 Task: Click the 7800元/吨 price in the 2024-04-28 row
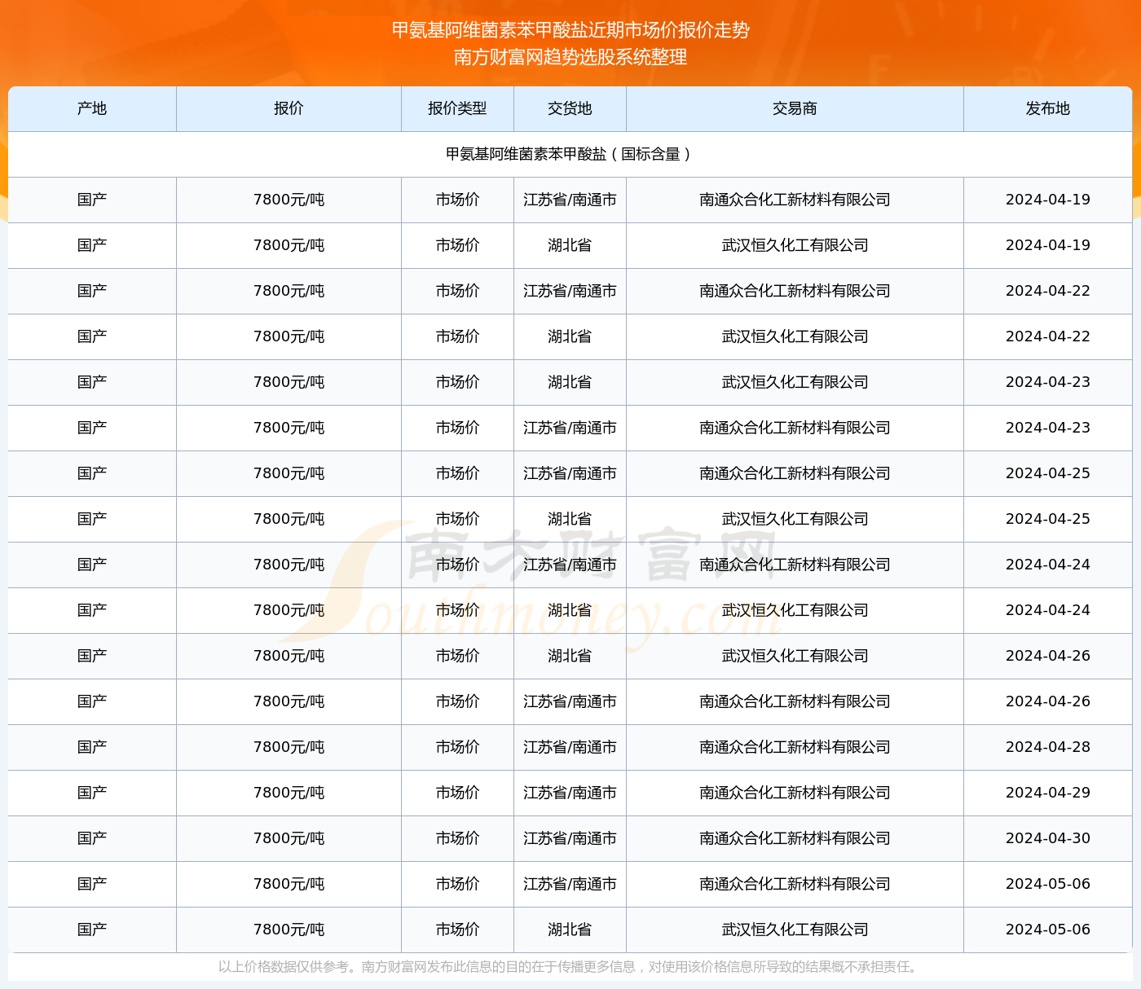(x=289, y=747)
